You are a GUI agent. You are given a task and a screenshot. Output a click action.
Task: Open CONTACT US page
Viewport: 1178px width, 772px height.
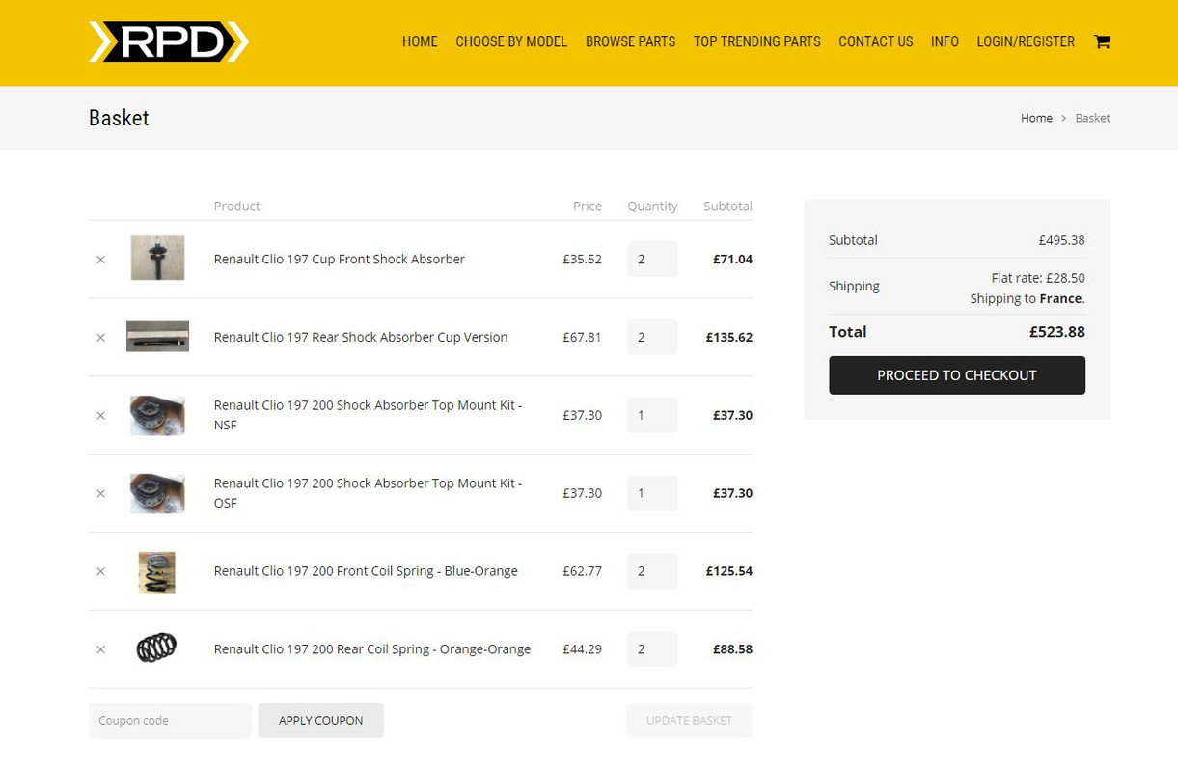click(875, 41)
